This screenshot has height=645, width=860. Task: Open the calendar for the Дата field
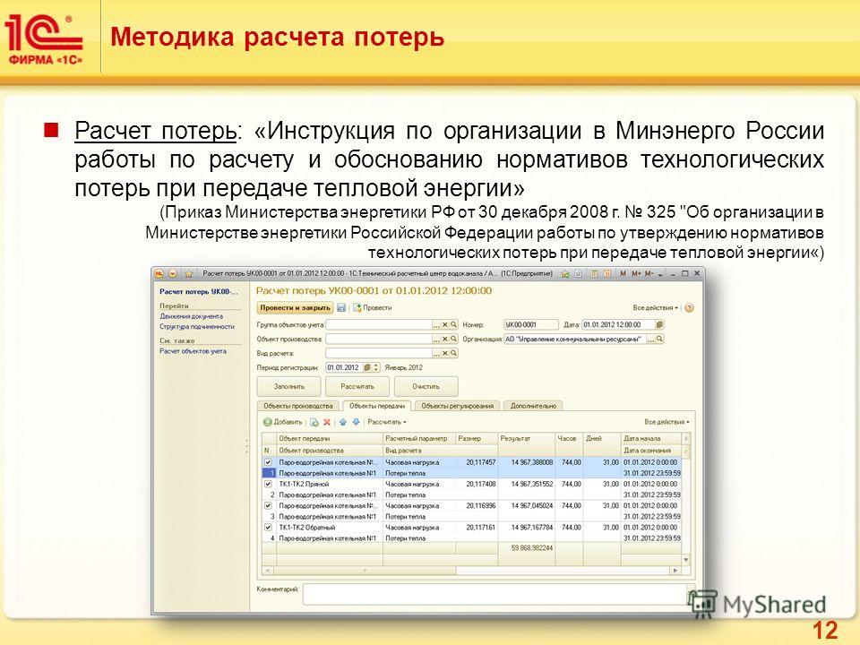click(660, 324)
